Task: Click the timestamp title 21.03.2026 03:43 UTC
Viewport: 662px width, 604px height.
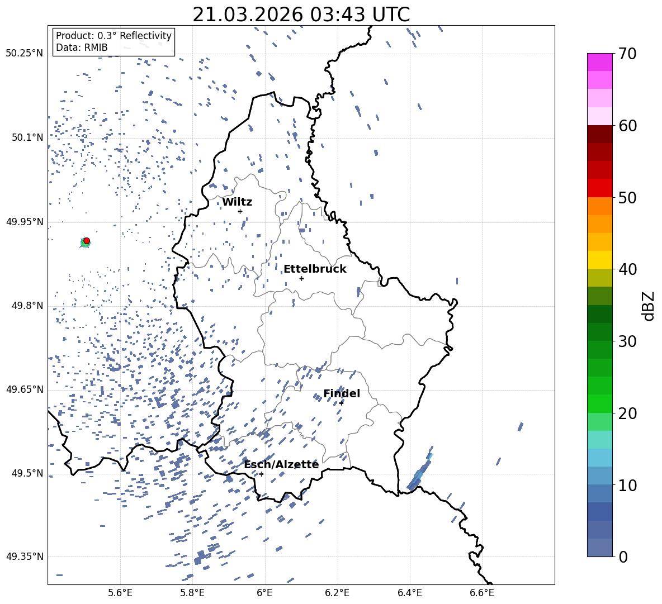Action: tap(301, 15)
